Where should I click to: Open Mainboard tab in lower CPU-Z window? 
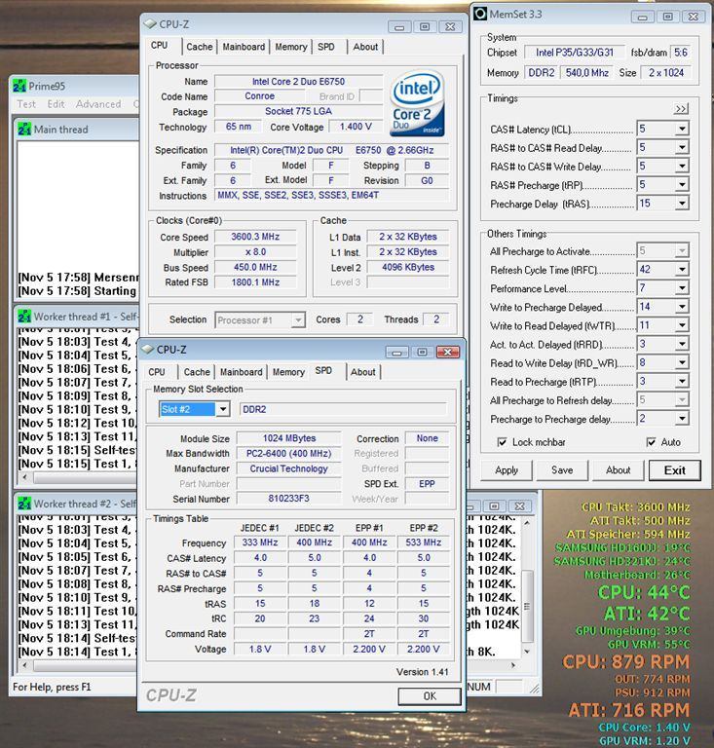coord(242,372)
